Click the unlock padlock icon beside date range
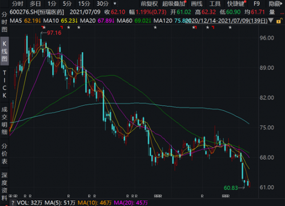285x206 pixels. pyautogui.click(x=279, y=21)
